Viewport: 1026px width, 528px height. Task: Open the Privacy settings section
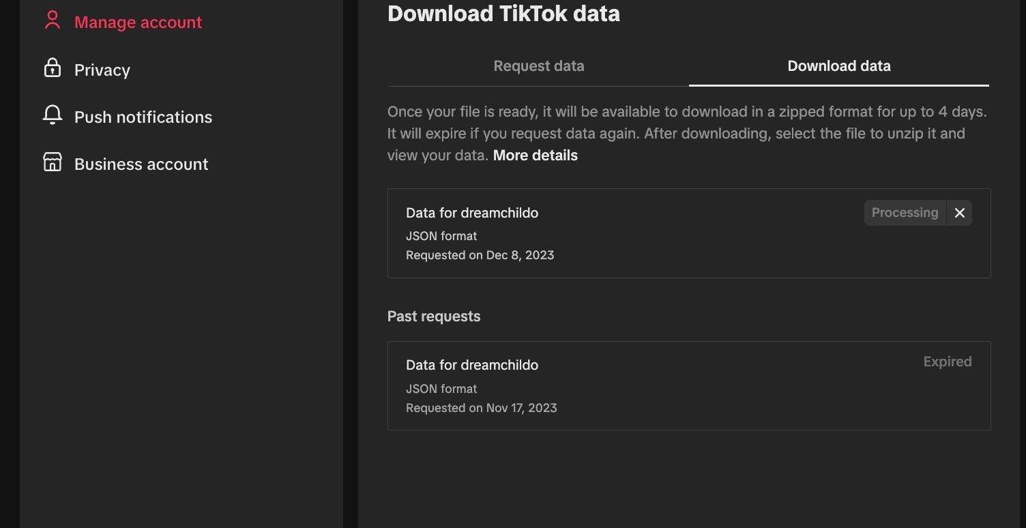coord(102,70)
